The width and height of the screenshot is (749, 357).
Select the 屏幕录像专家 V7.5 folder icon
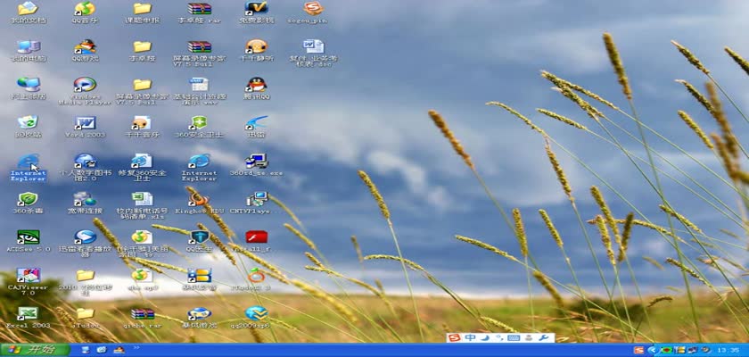pyautogui.click(x=143, y=91)
